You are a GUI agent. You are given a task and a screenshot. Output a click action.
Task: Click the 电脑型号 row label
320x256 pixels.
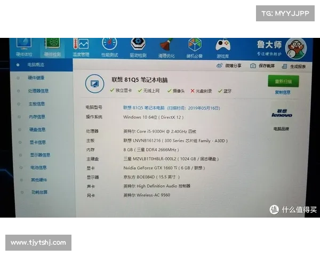pyautogui.click(x=94, y=107)
